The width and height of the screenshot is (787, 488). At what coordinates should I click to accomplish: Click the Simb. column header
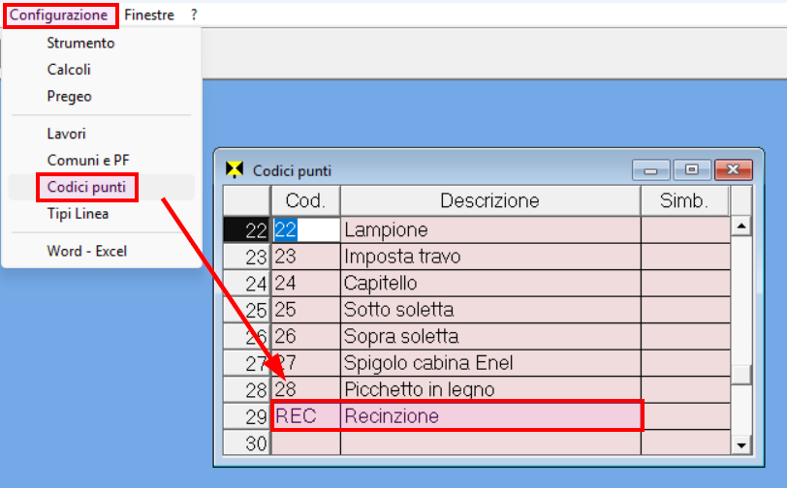684,200
